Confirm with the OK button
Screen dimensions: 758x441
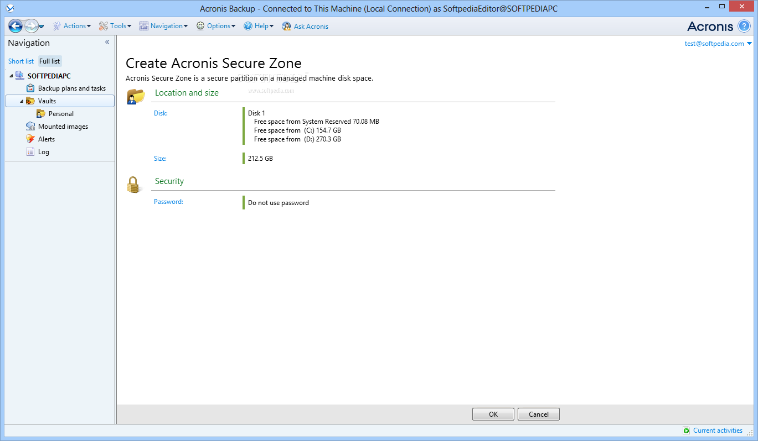(493, 414)
